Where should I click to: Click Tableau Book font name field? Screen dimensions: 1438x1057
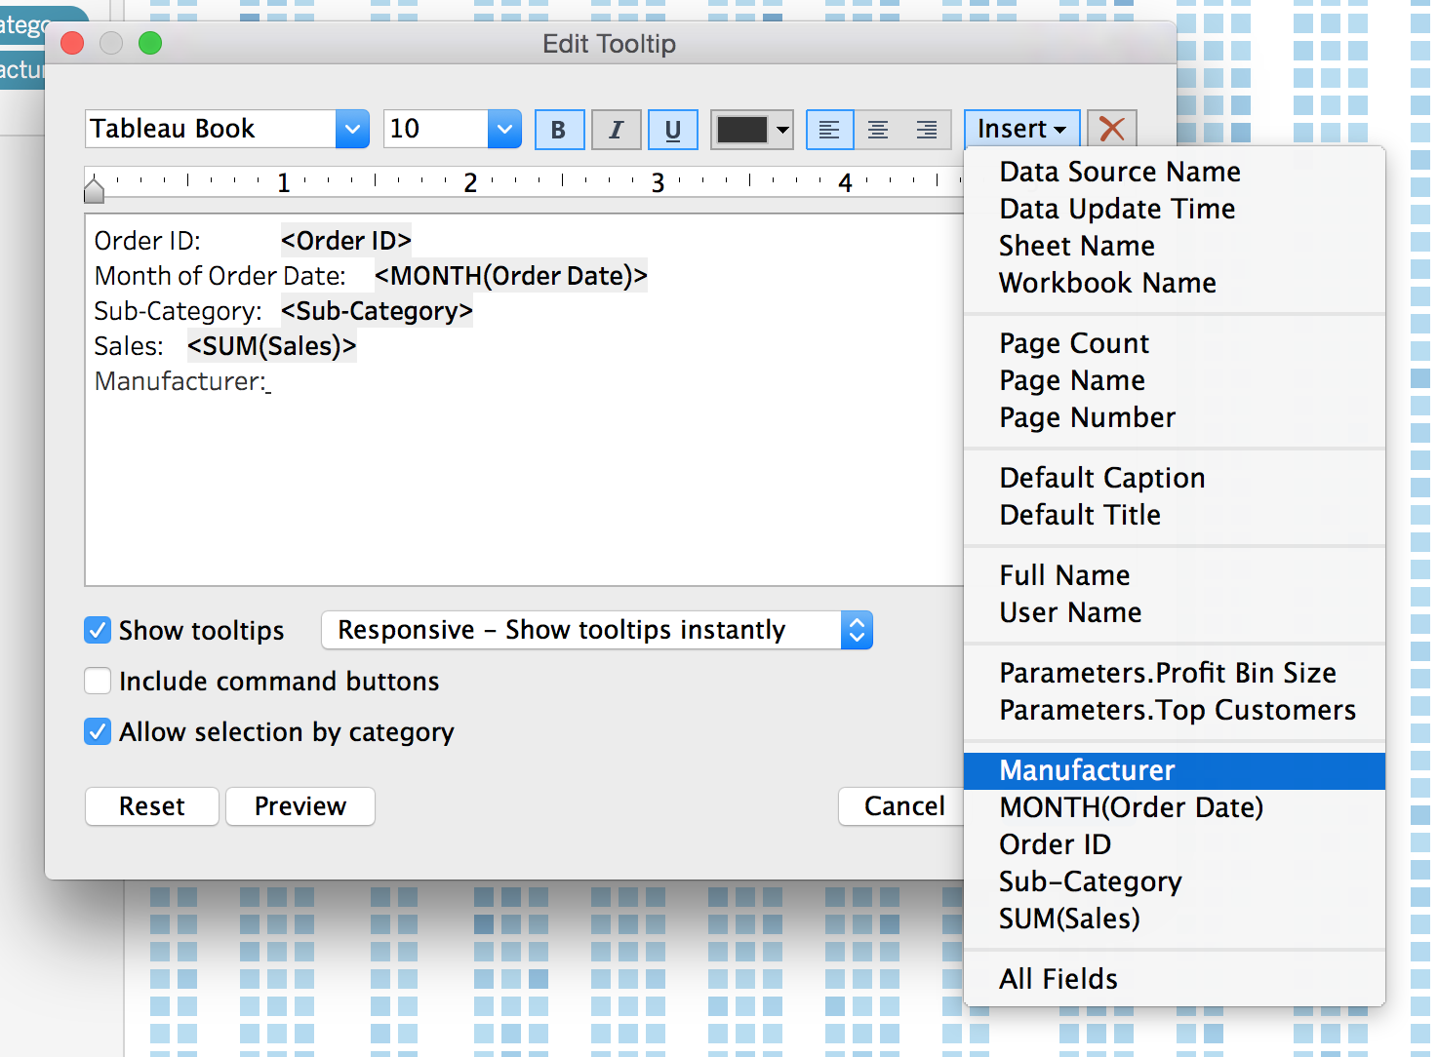[x=211, y=129]
